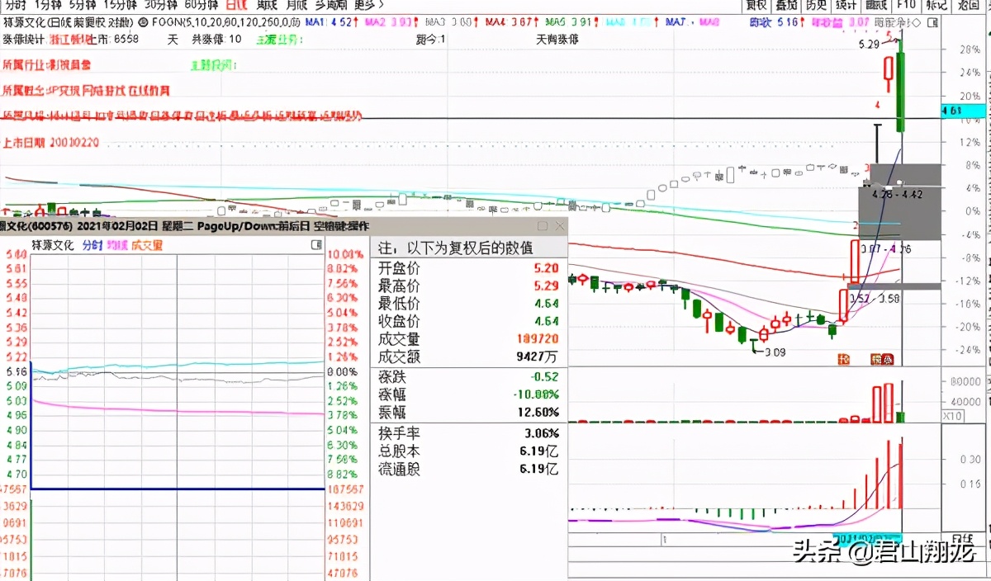Click the 涨幅 value -10.08%
The height and width of the screenshot is (581, 991).
[536, 394]
